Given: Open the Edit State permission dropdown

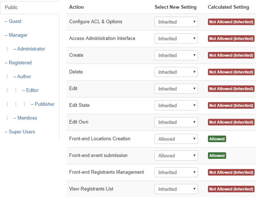Looking at the screenshot, I should [x=176, y=105].
